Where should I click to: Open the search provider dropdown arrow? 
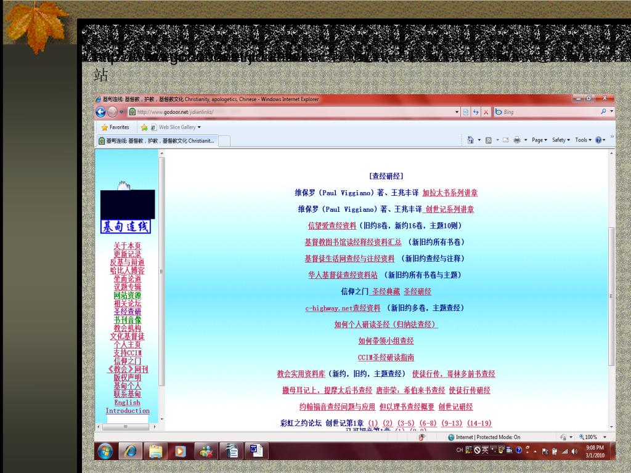pyautogui.click(x=611, y=111)
